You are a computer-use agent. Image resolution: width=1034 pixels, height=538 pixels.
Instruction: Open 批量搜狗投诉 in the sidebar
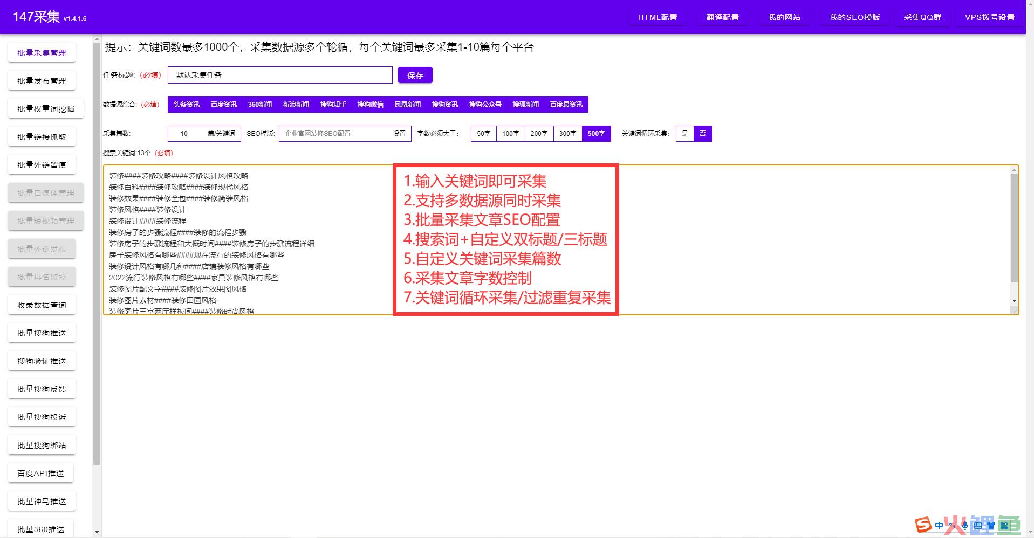tap(42, 417)
